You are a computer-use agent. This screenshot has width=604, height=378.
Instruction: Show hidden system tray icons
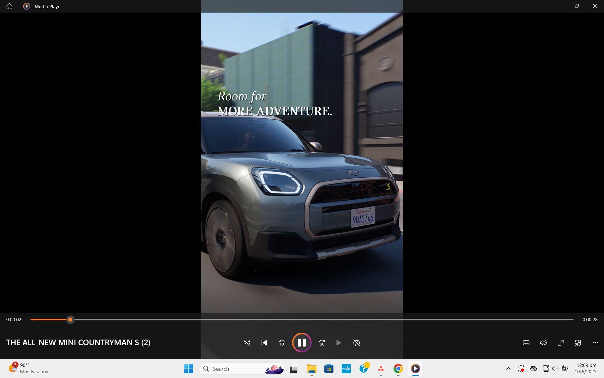click(x=508, y=369)
